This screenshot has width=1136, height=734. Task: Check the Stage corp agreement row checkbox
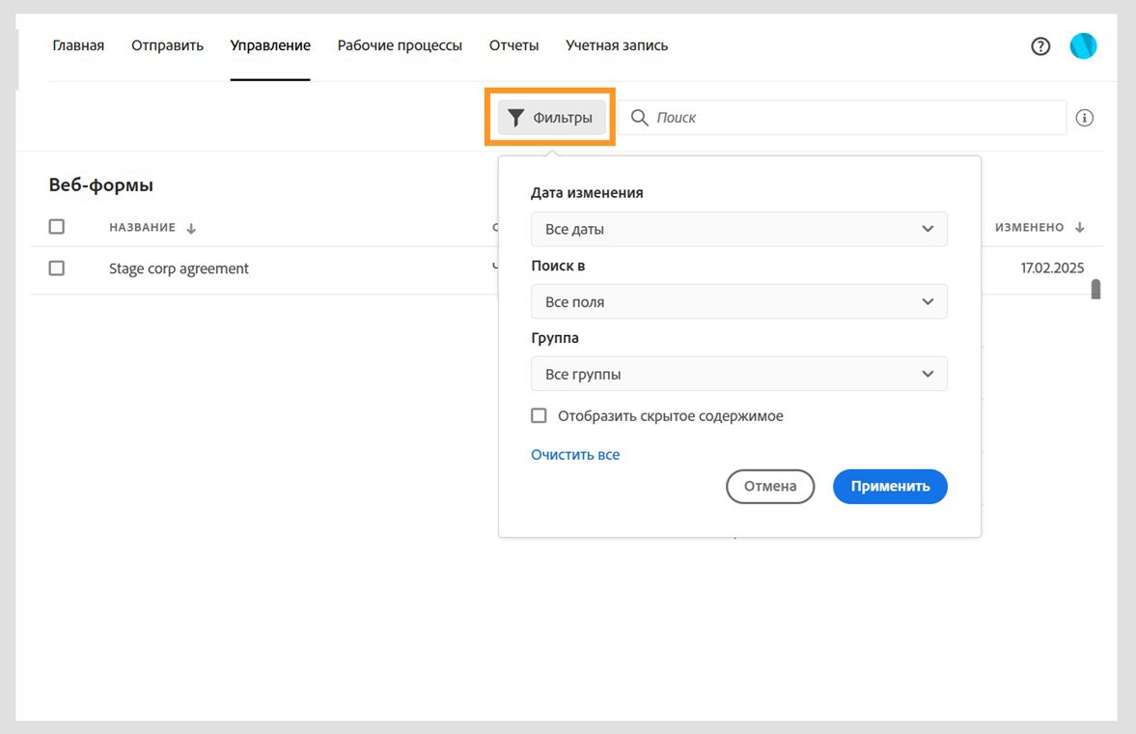pos(57,268)
